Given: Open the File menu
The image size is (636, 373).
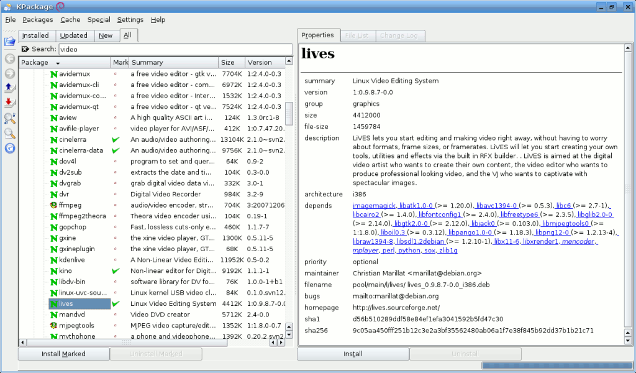Looking at the screenshot, I should [10, 19].
